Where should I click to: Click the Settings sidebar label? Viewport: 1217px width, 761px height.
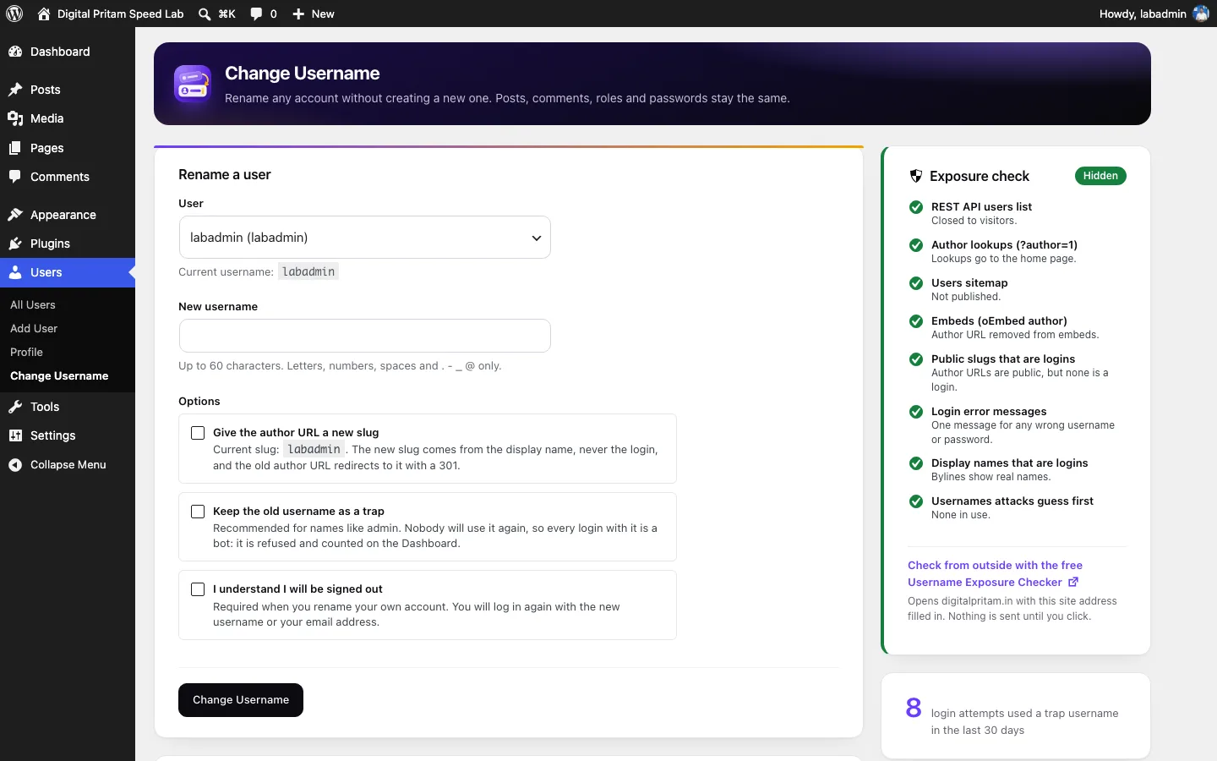(53, 435)
